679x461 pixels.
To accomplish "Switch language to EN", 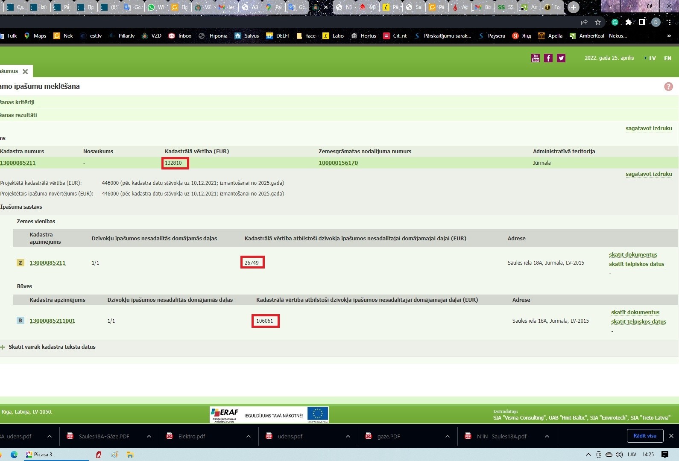I will coord(667,58).
